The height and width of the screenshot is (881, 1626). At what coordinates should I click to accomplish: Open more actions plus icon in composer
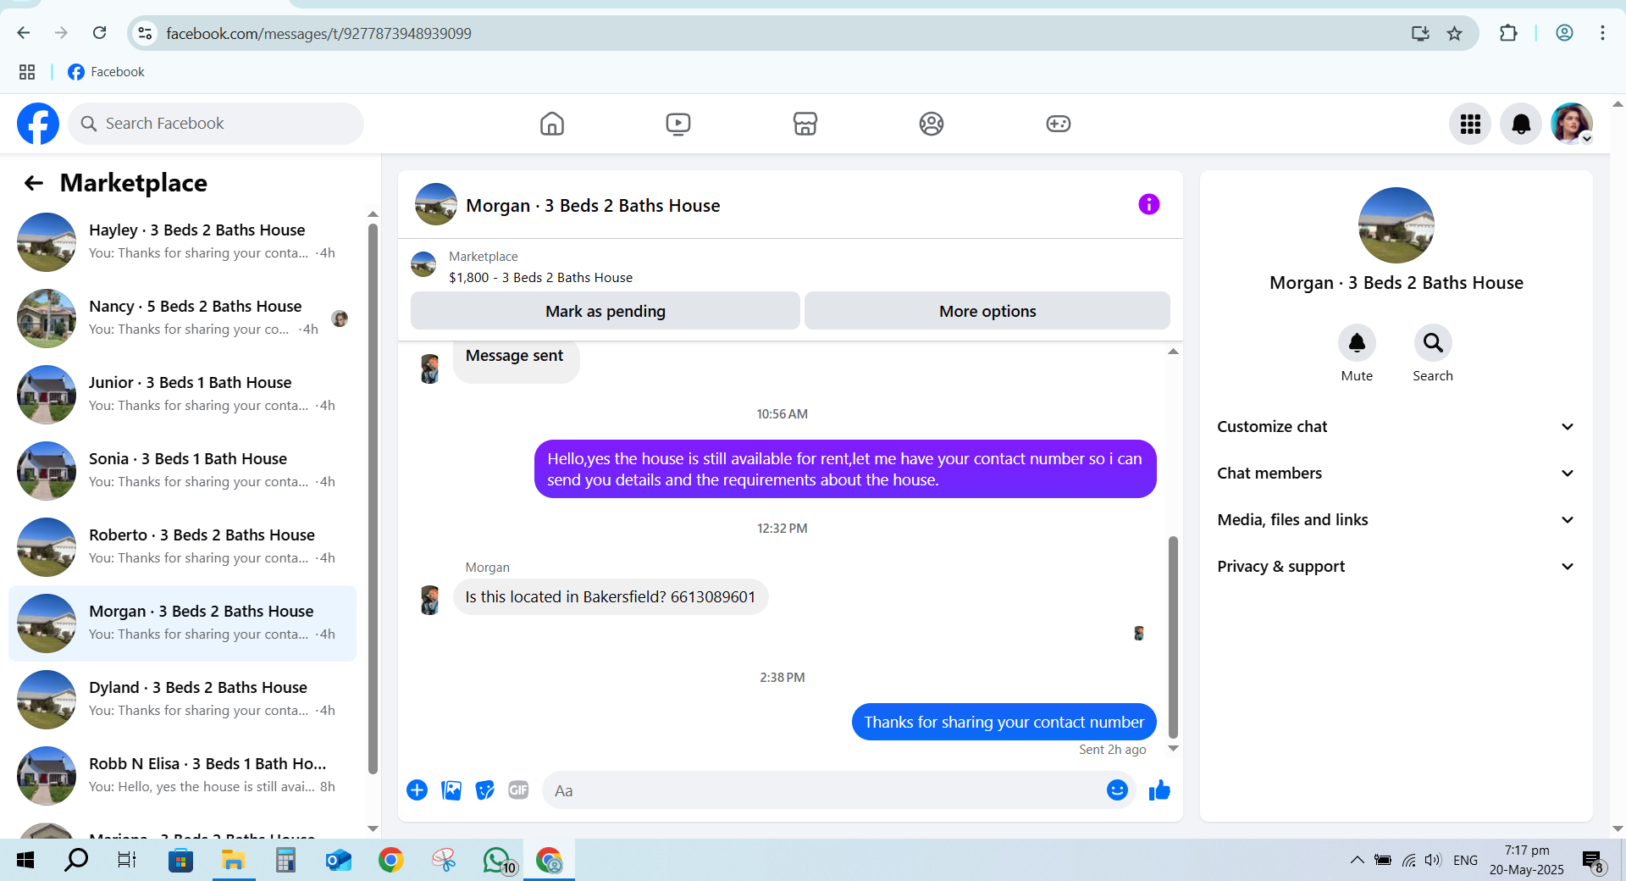(x=417, y=790)
